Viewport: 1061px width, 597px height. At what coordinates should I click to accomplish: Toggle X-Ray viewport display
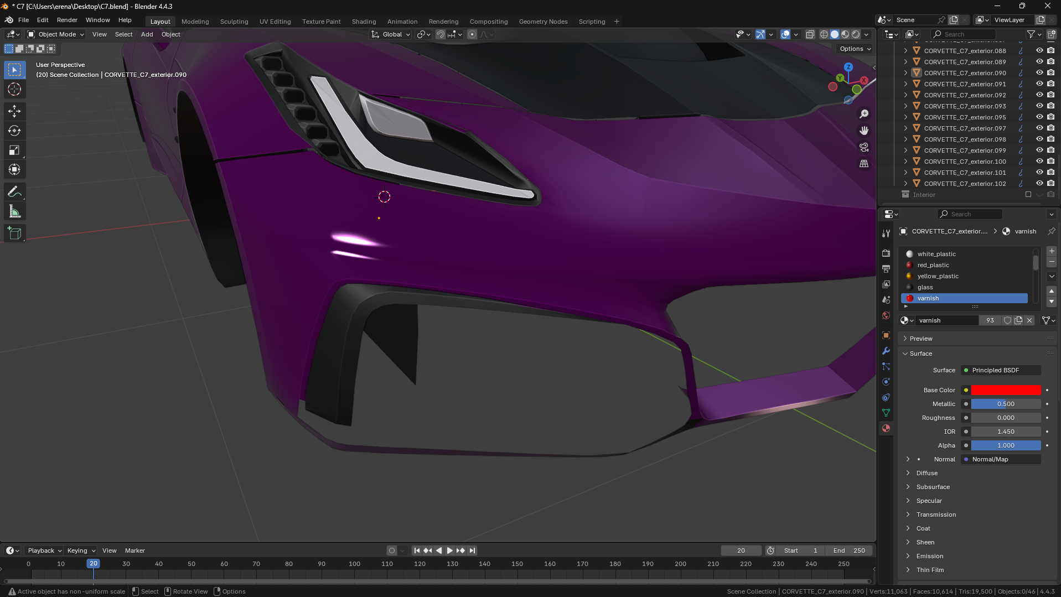pos(810,34)
